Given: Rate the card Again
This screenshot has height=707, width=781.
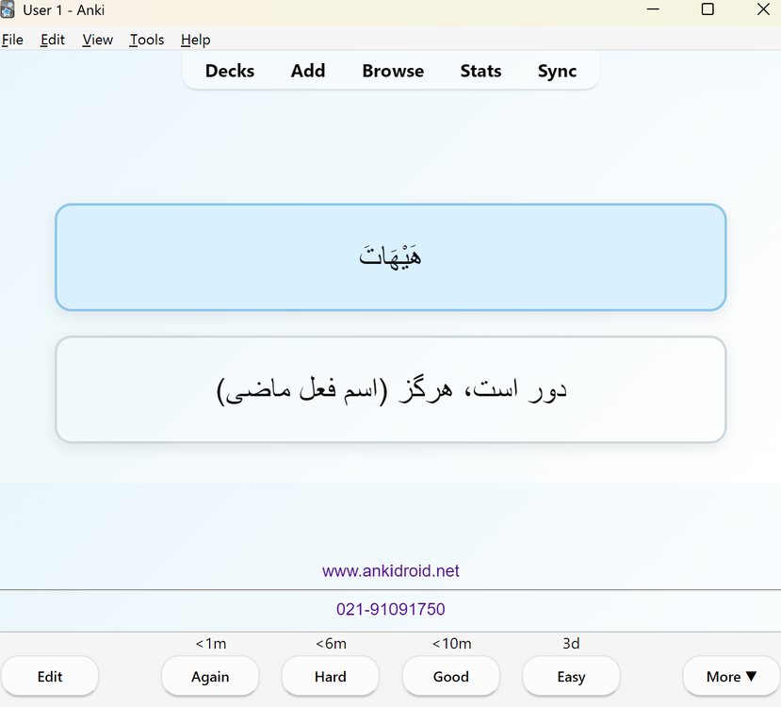Looking at the screenshot, I should pyautogui.click(x=210, y=676).
